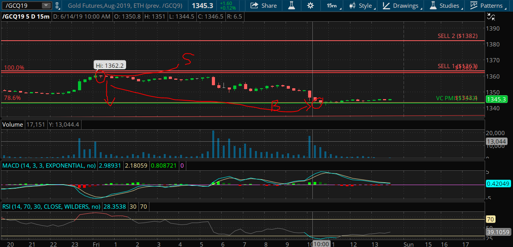Open the Studies flask menu
Viewport: 513px width, 247px height.
tap(445, 6)
